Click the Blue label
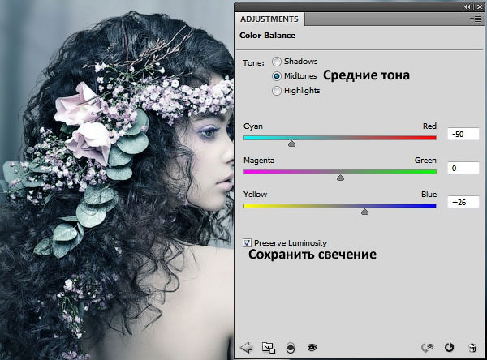487x360 pixels. 429,195
